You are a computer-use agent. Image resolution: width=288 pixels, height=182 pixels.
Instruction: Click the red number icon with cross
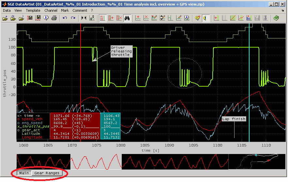coord(119,18)
